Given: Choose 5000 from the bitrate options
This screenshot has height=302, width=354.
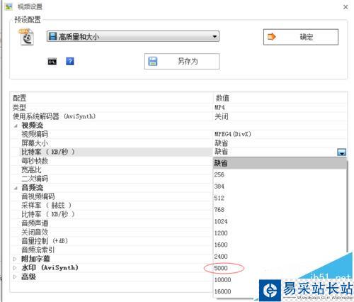Looking at the screenshot, I should (280, 268).
